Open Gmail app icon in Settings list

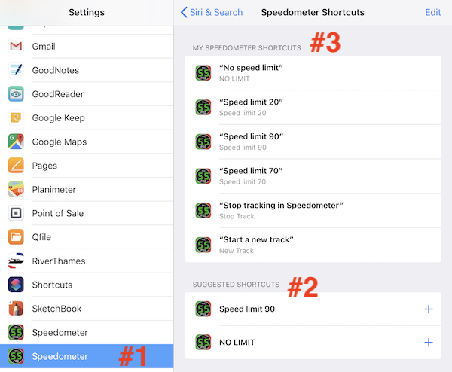click(x=16, y=47)
